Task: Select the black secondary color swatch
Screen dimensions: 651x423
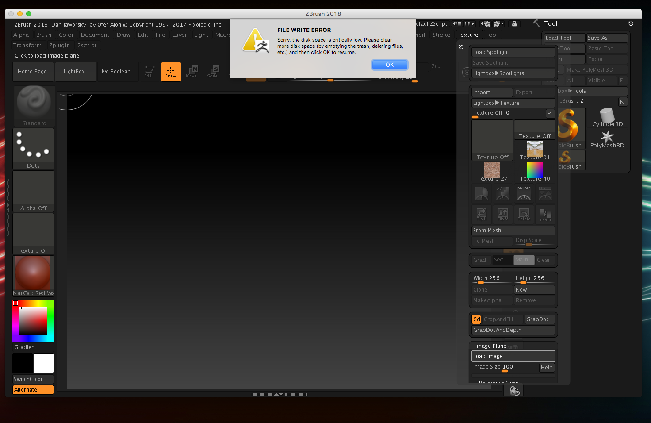Action: [23, 363]
